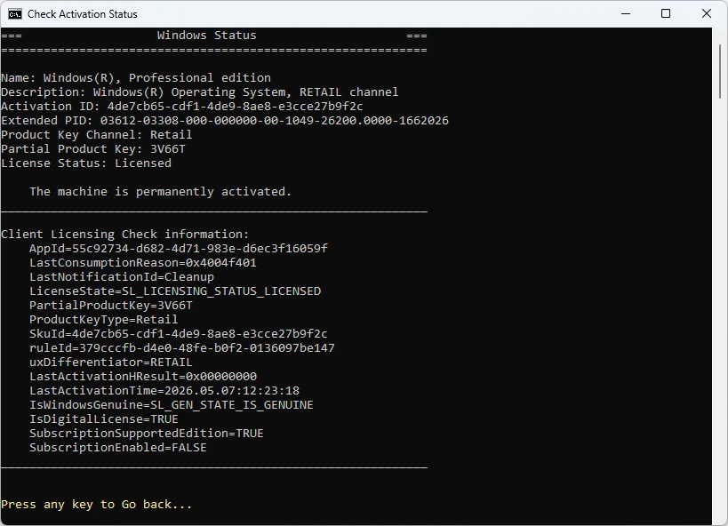Viewport: 728px width, 526px height.
Task: Click the 'SubscriptionEnabled=FALSE' line
Action: (x=118, y=448)
